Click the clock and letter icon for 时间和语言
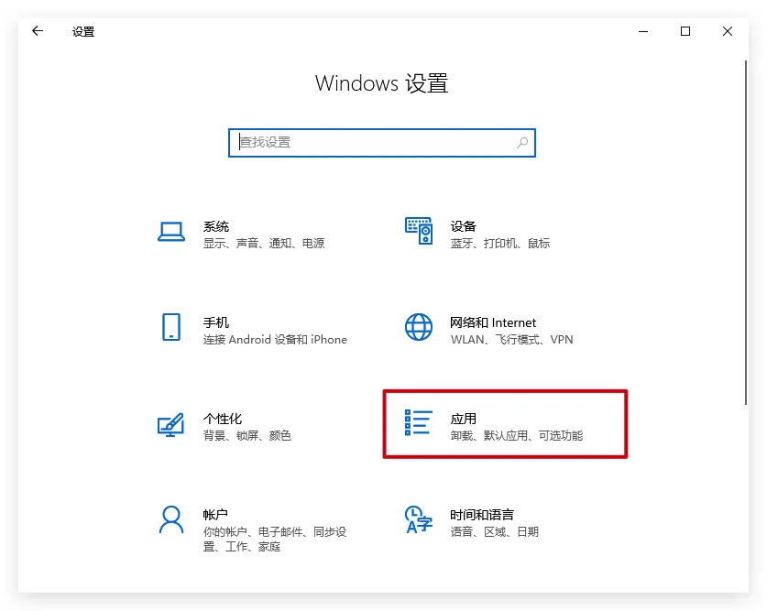The width and height of the screenshot is (767, 611). [x=418, y=519]
